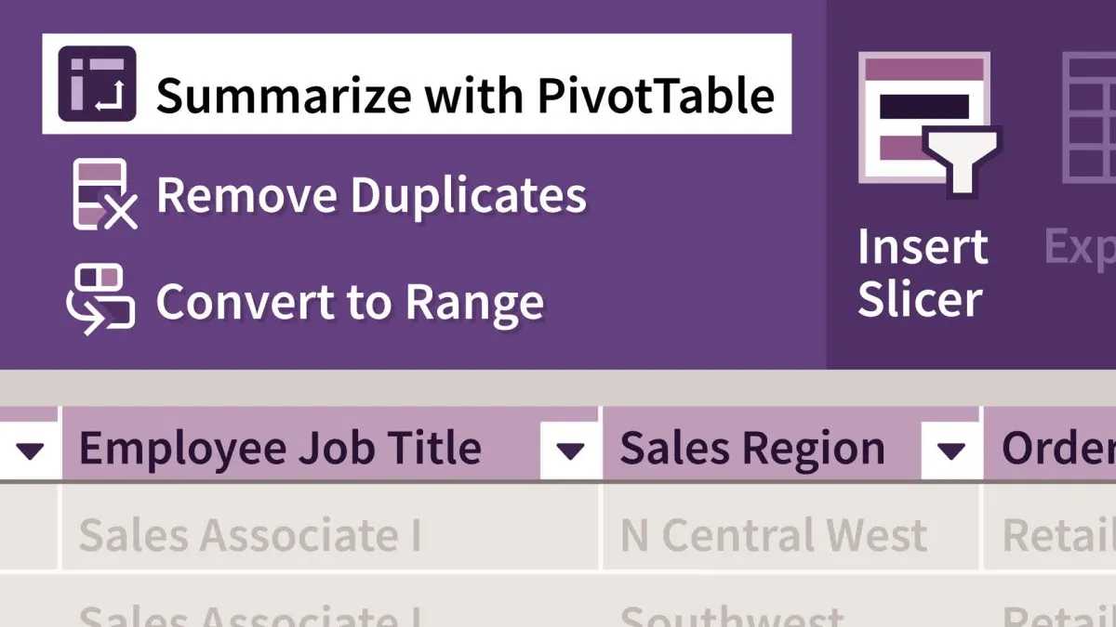
Task: Click the Remove Duplicates icon
Action: coord(104,194)
